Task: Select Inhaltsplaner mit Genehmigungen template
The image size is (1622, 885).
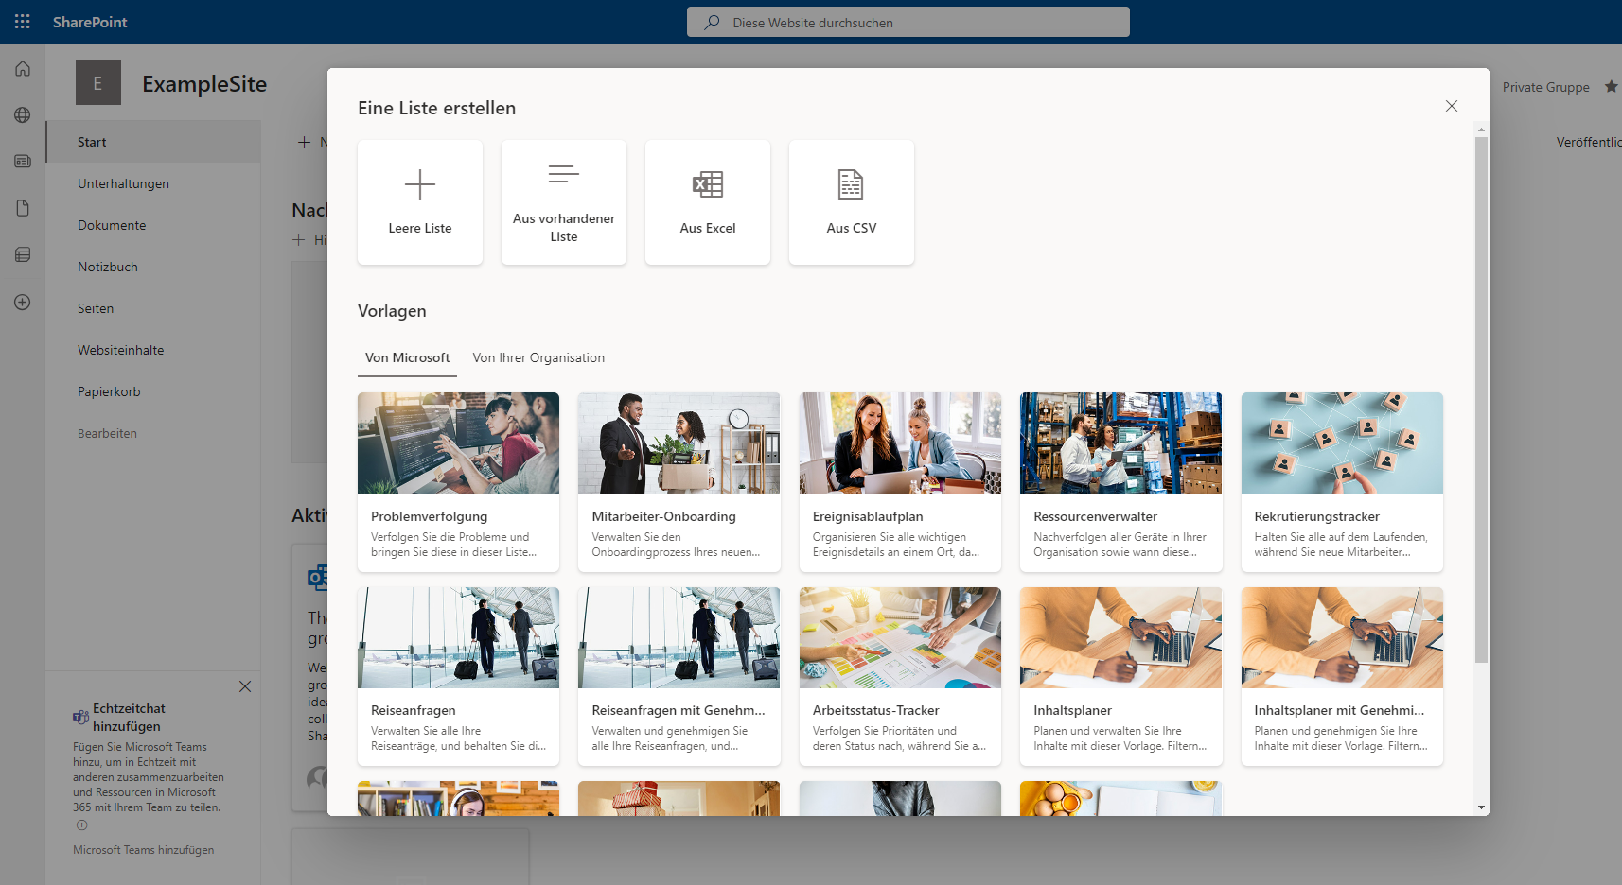Action: pyautogui.click(x=1342, y=676)
